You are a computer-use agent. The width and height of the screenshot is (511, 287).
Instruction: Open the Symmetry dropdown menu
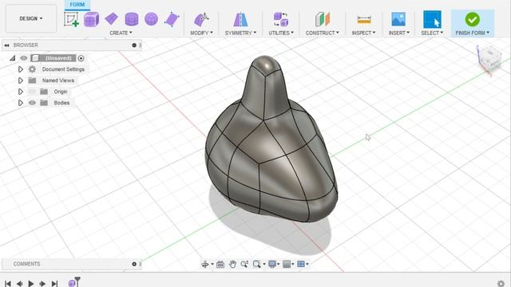(x=240, y=33)
